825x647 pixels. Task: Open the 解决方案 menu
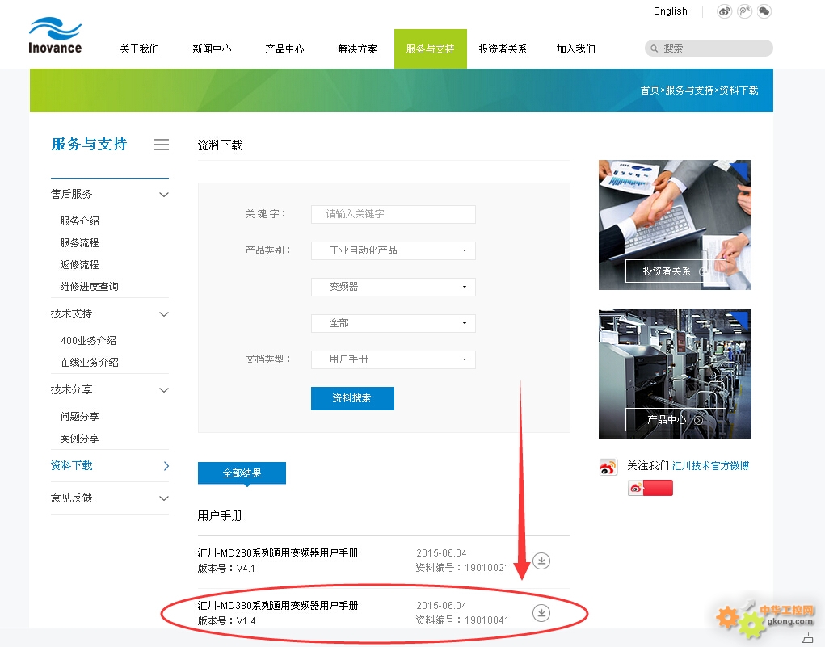357,49
